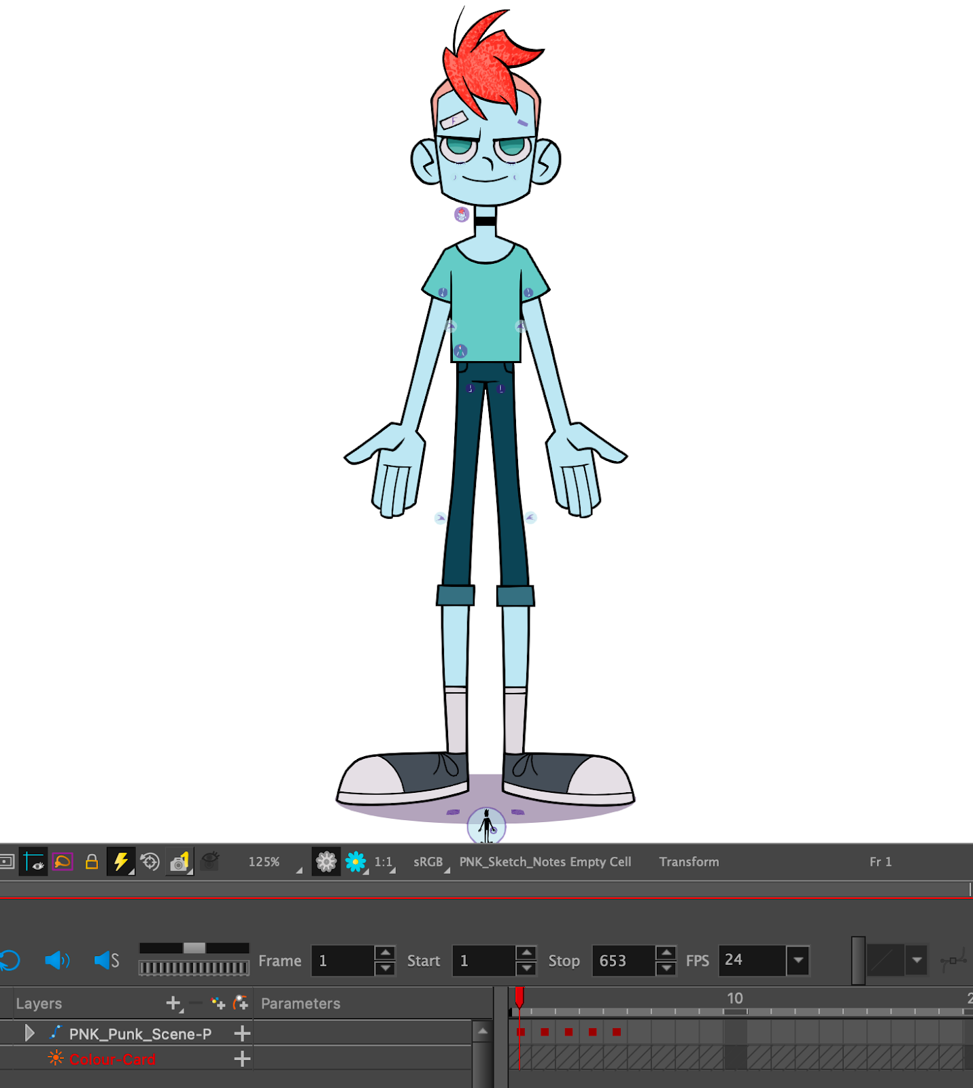Click the Parameters column header

coord(301,1003)
